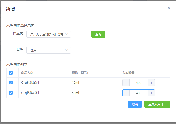
Task: Toggle the select-all checkbox in table header
Action: tap(11, 73)
